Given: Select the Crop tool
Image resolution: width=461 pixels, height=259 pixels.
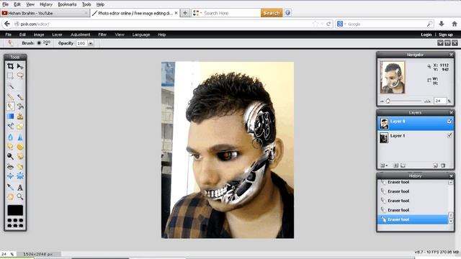Looking at the screenshot, I should 10,66.
